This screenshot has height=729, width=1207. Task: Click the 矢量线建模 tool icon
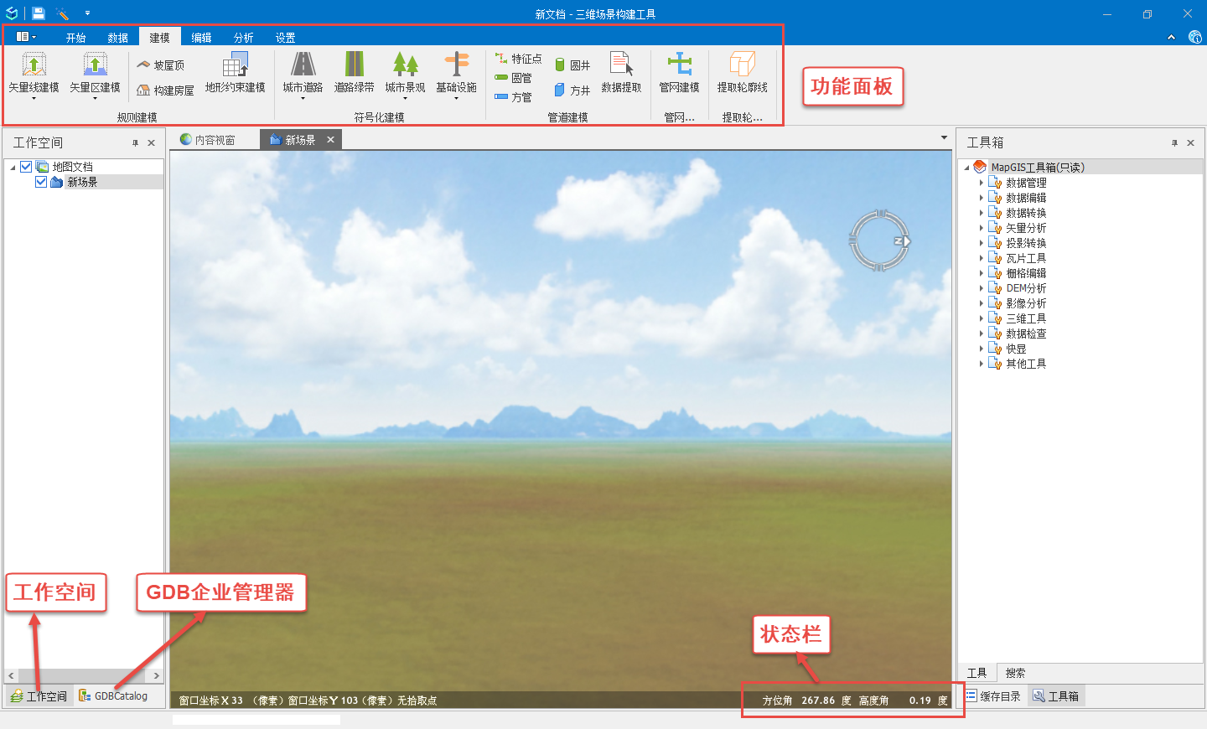34,65
